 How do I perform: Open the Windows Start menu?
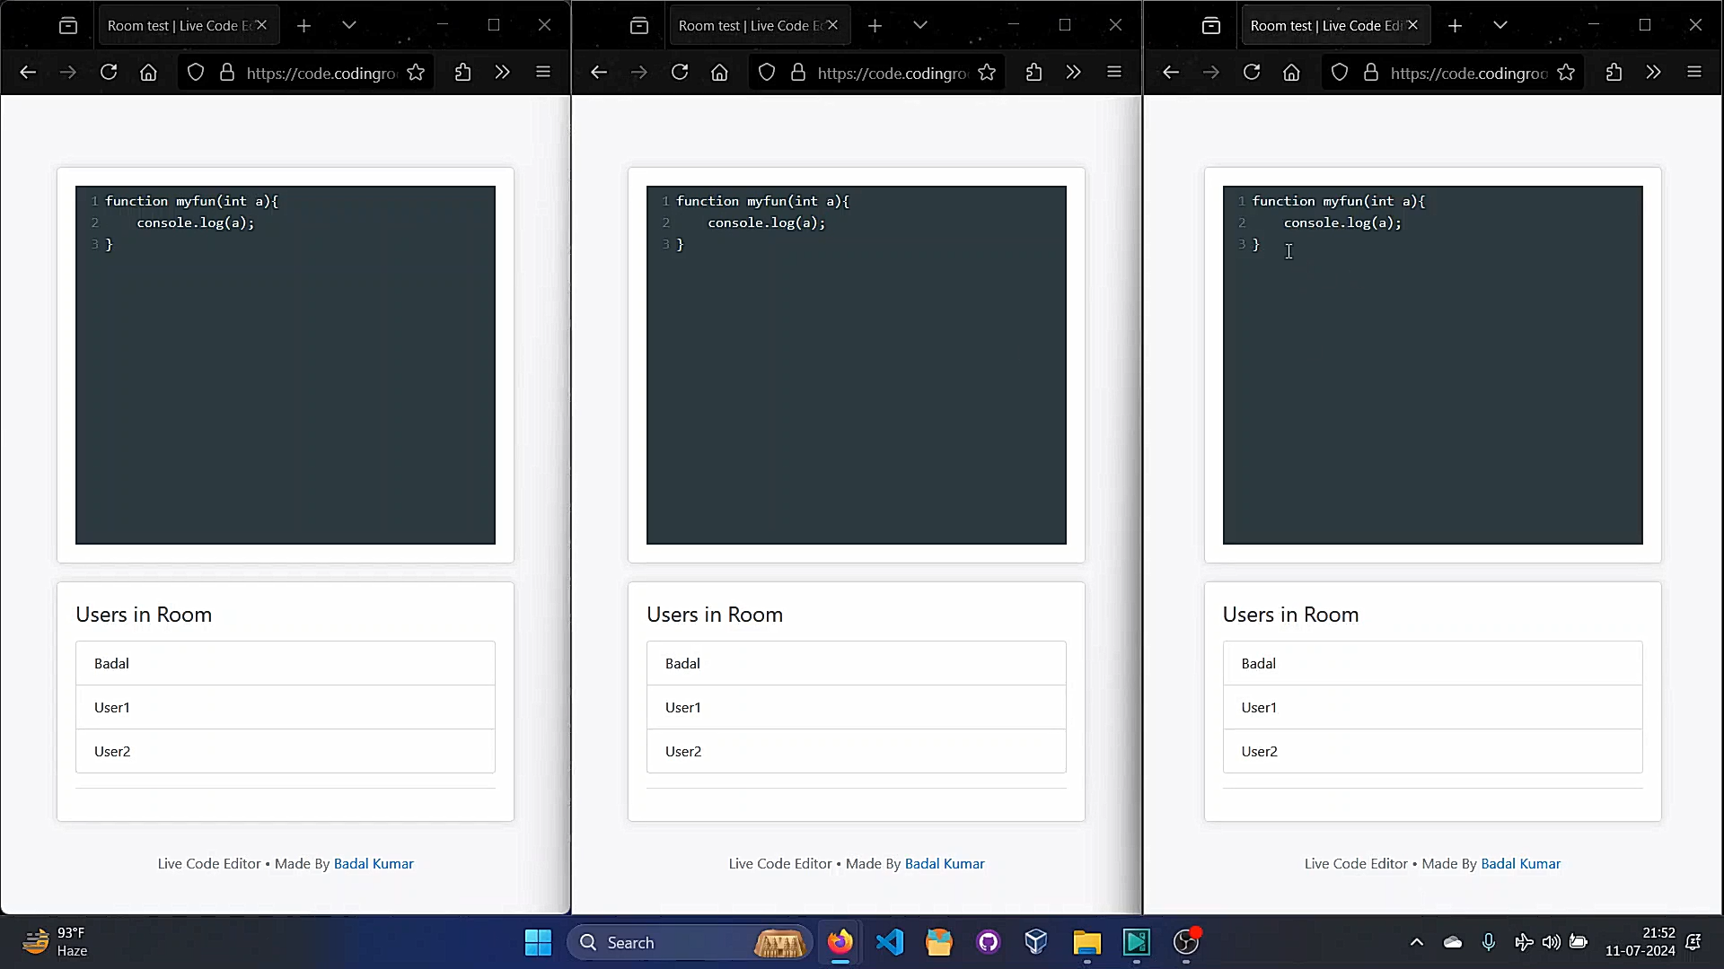(538, 942)
